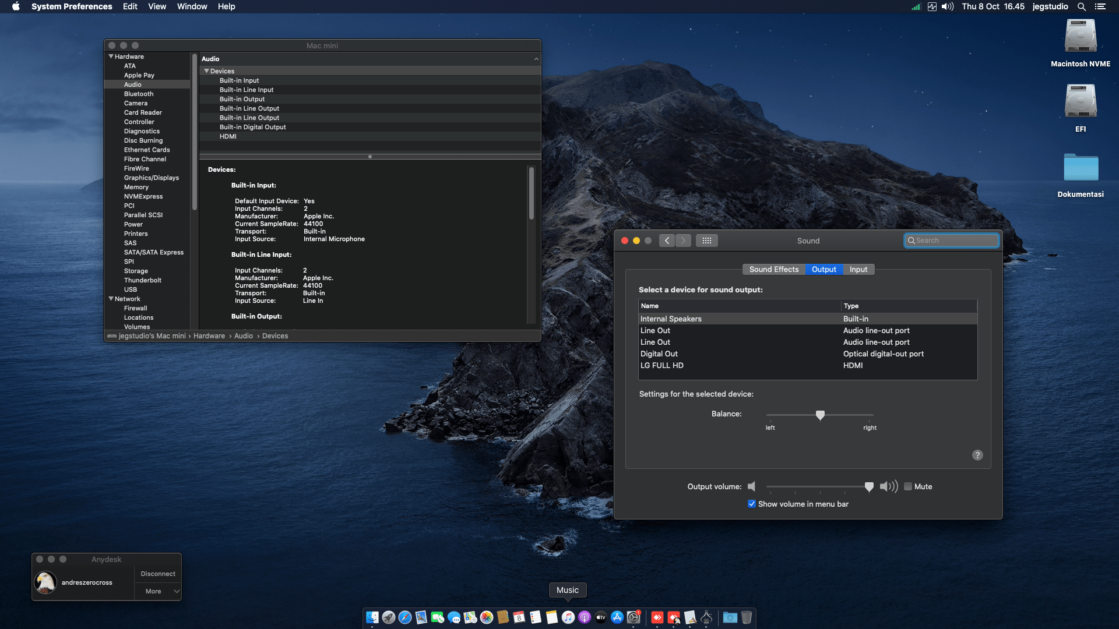Viewport: 1119px width, 629px height.
Task: Open Spotlight search in menu bar
Action: click(x=1081, y=7)
